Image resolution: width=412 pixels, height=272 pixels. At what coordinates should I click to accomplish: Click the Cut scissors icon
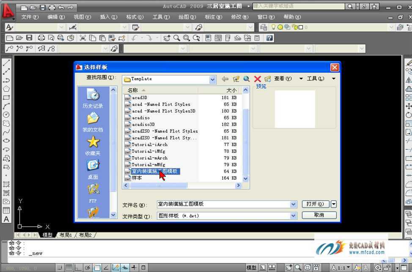click(x=83, y=38)
